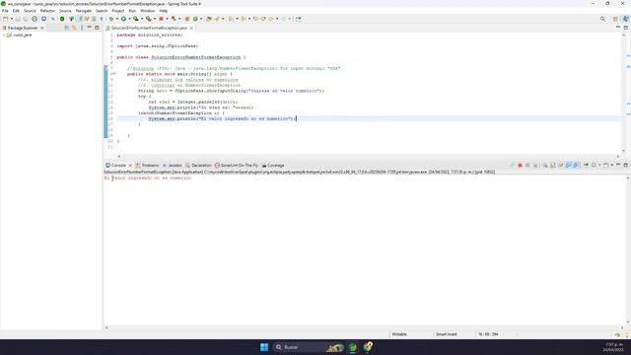631x355 pixels.
Task: Expand the curso_java project
Action: point(4,35)
